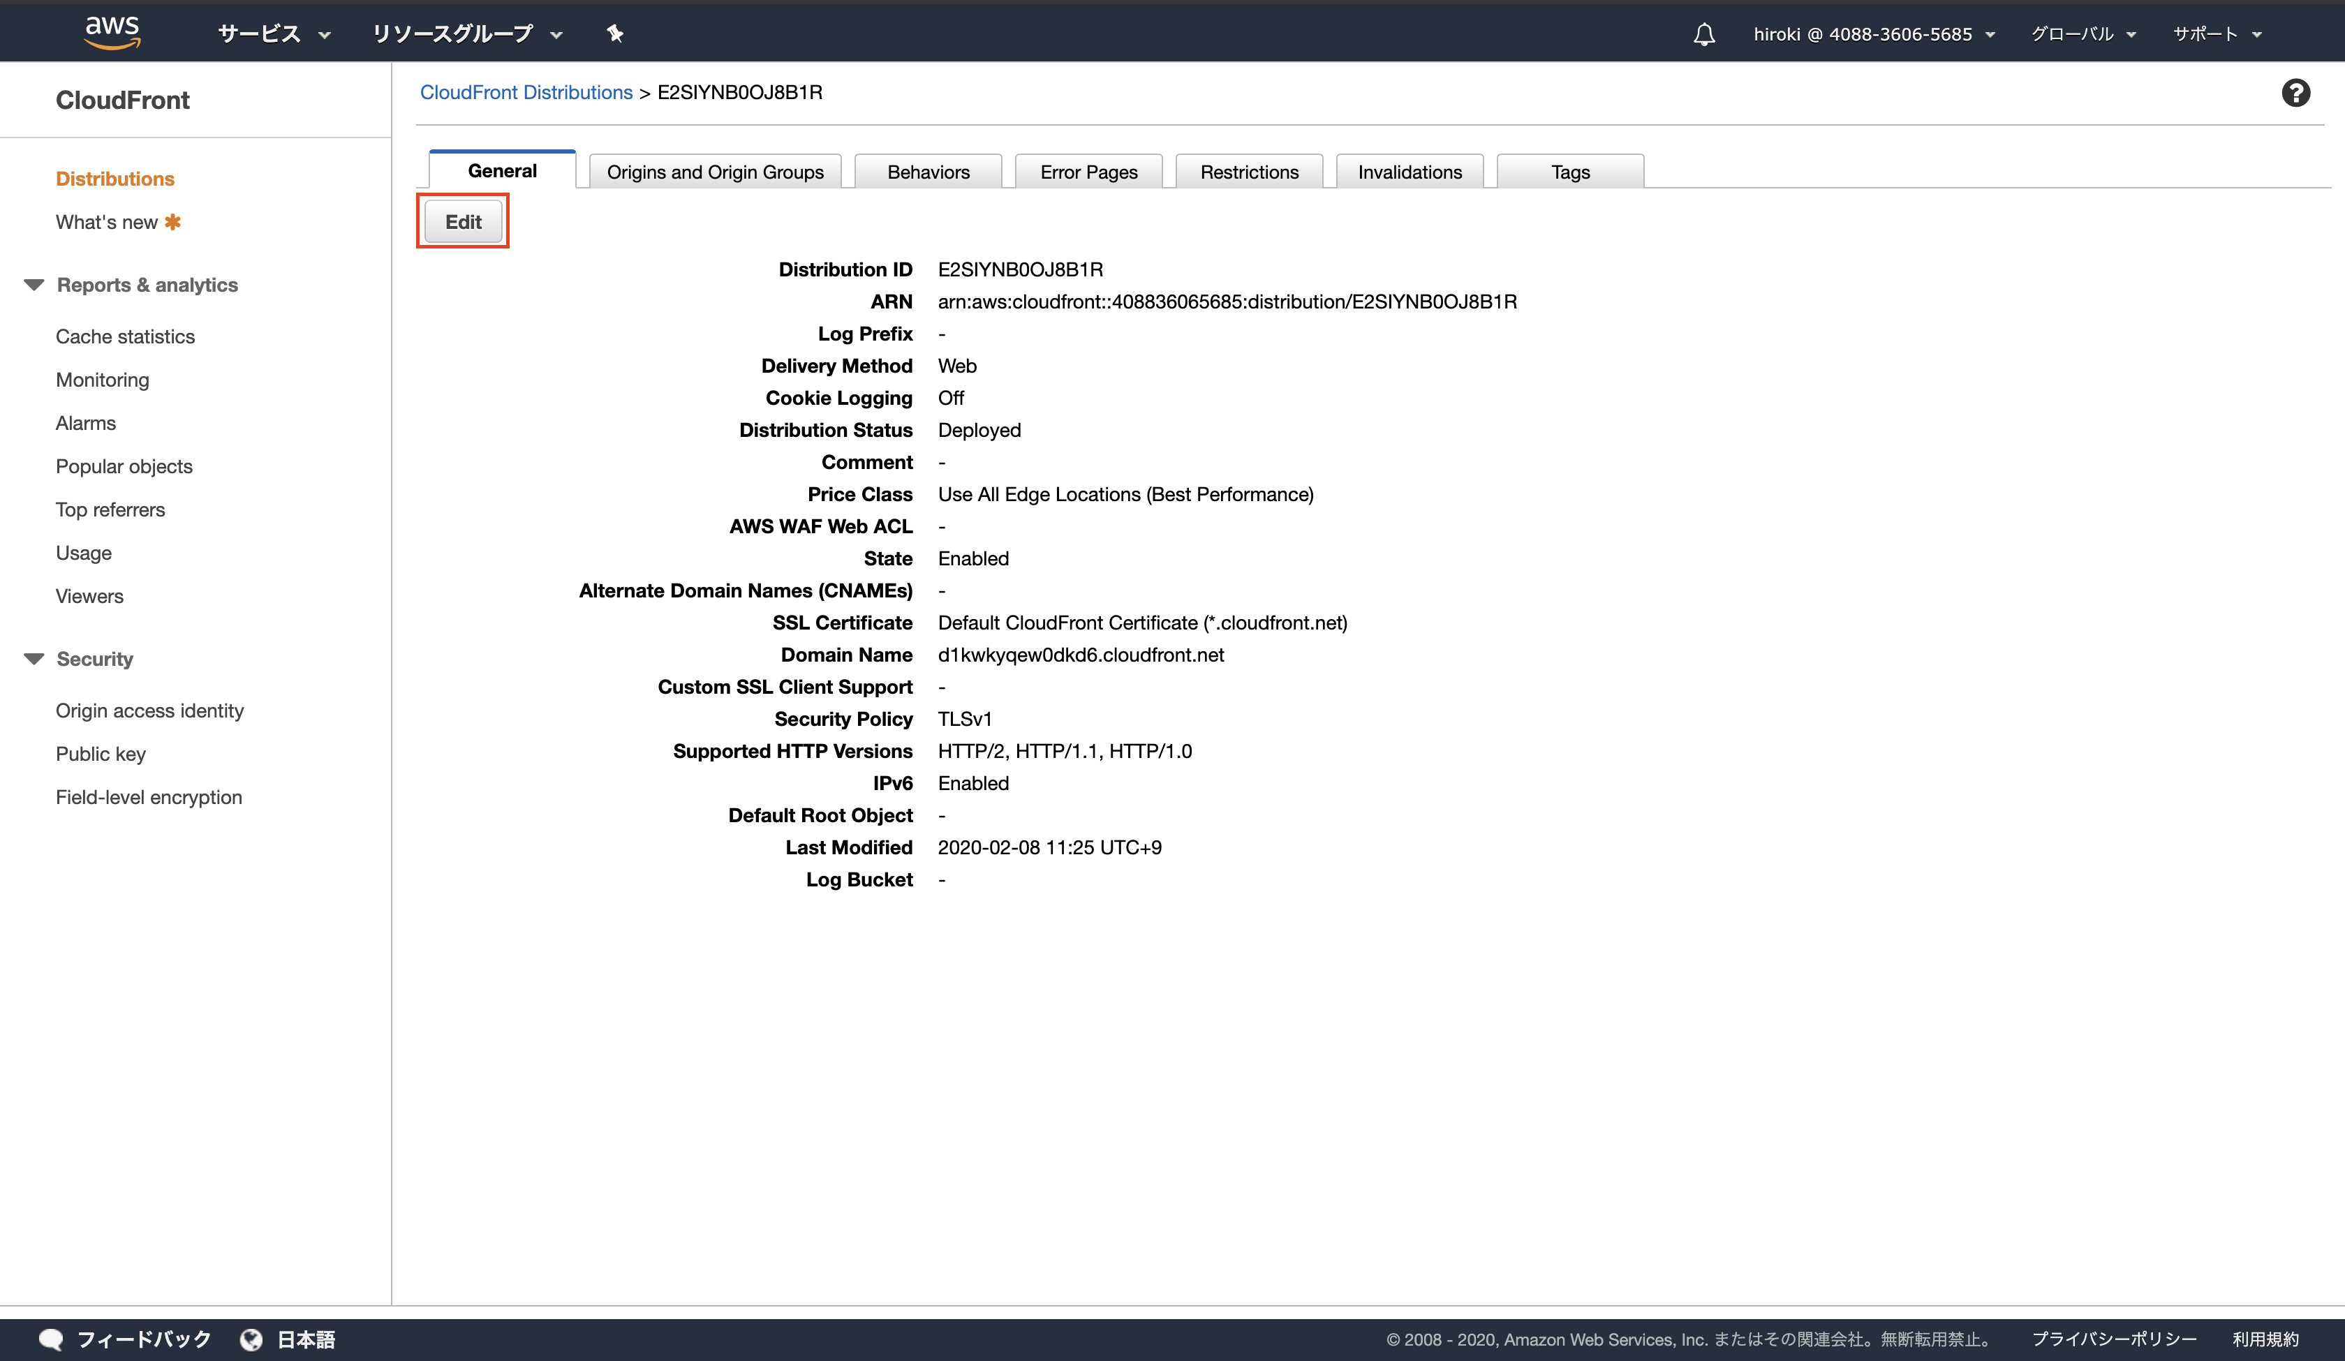Open the サービス services dropdown
The width and height of the screenshot is (2345, 1361).
(x=274, y=34)
